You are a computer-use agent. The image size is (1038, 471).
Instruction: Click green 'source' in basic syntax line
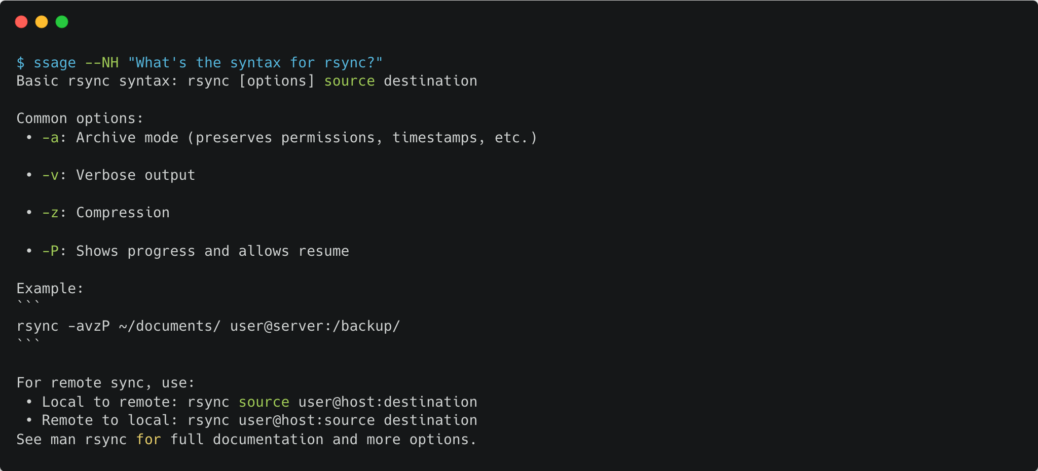[349, 81]
